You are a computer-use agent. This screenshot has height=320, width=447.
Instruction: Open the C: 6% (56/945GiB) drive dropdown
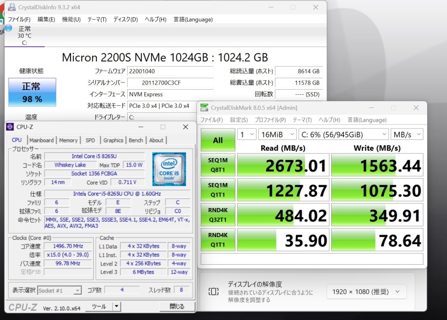tap(343, 134)
